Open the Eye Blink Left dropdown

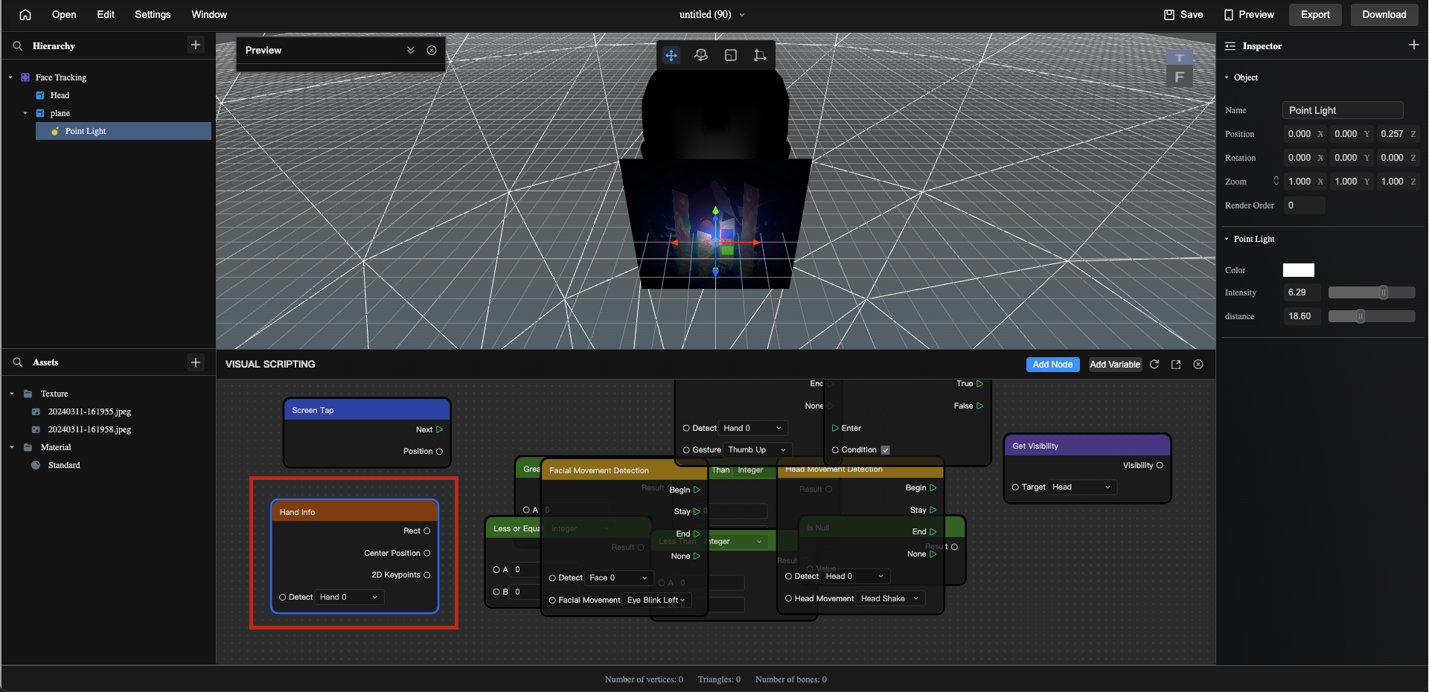(656, 600)
